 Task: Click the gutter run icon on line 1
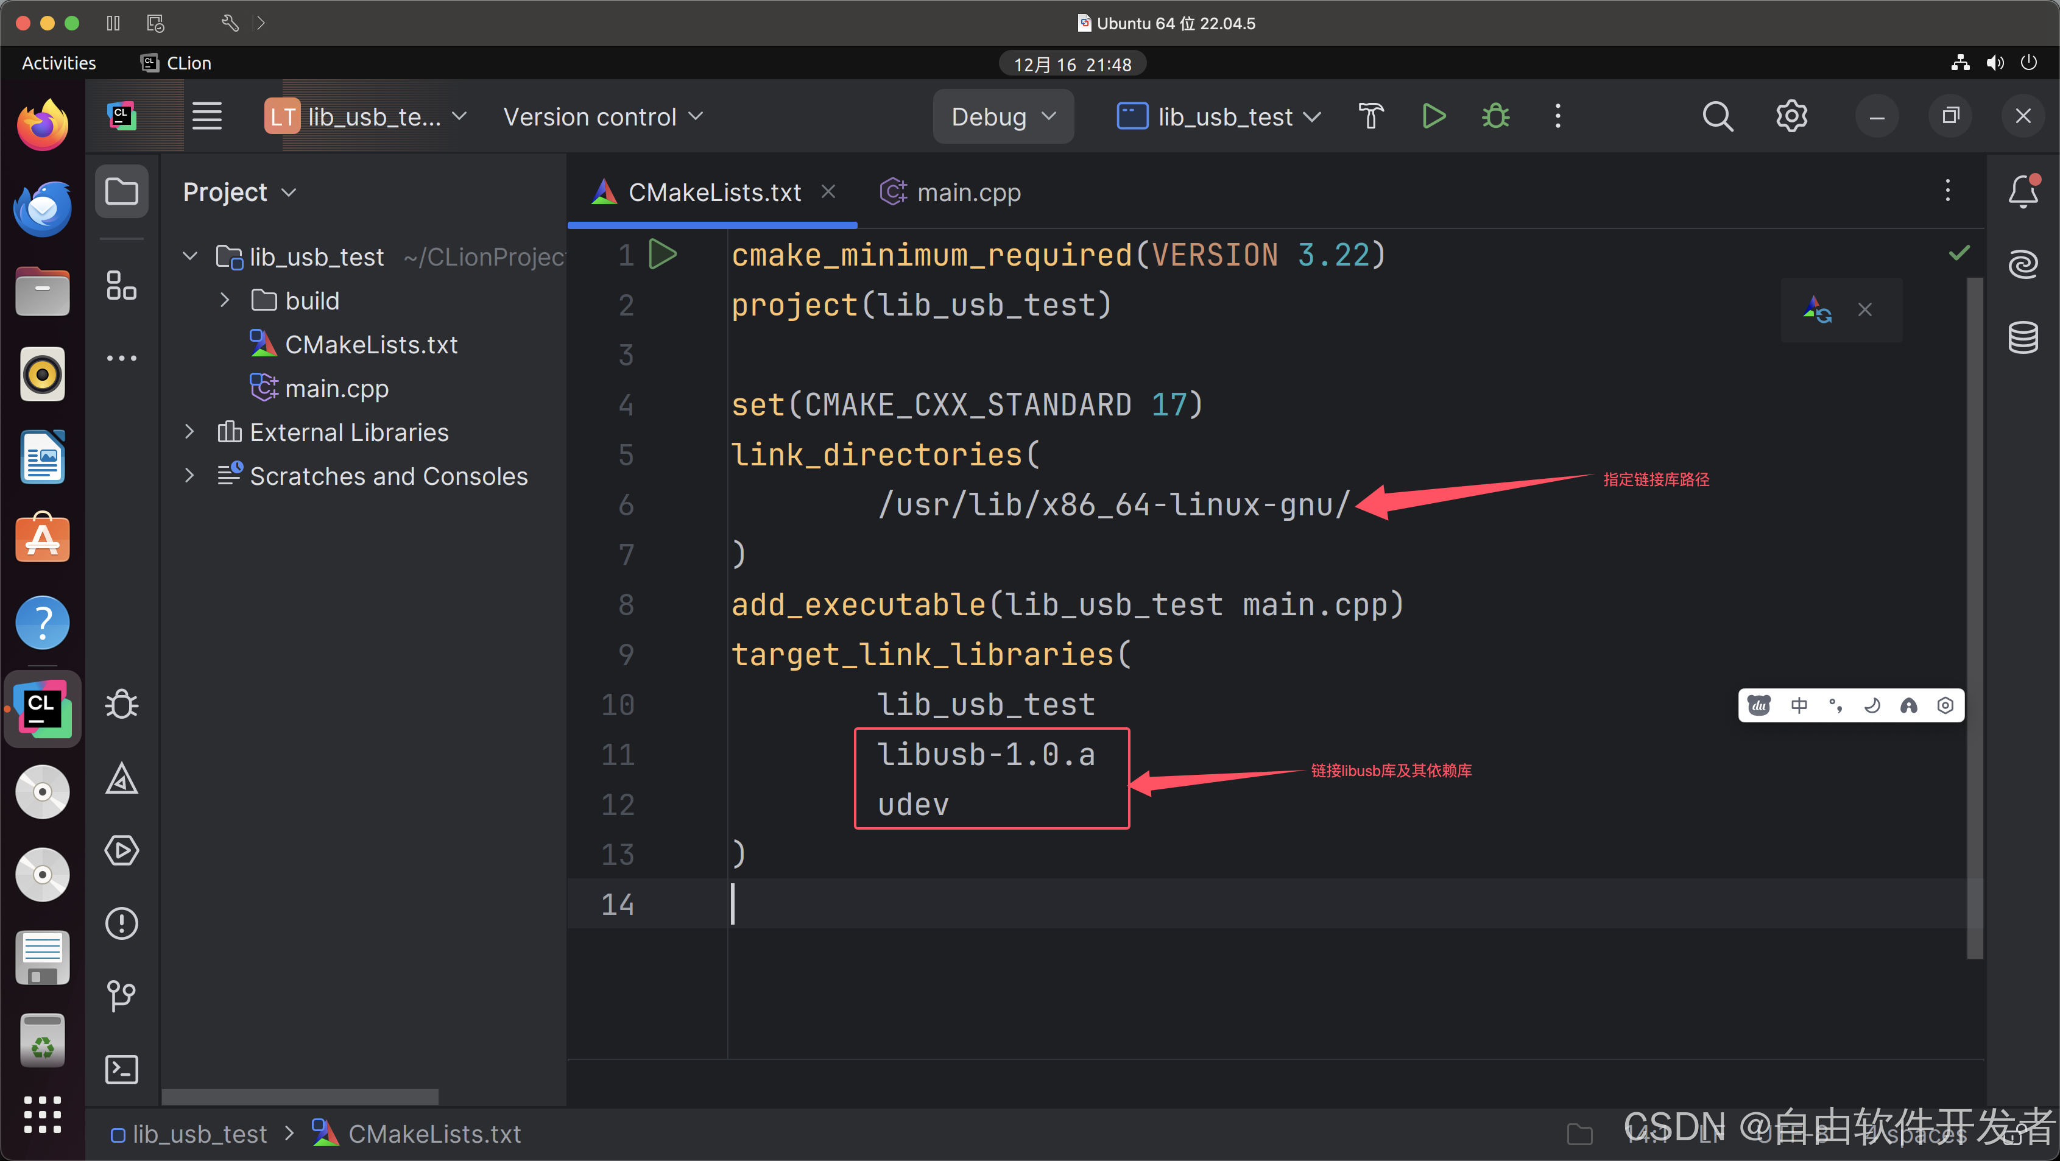click(x=662, y=255)
